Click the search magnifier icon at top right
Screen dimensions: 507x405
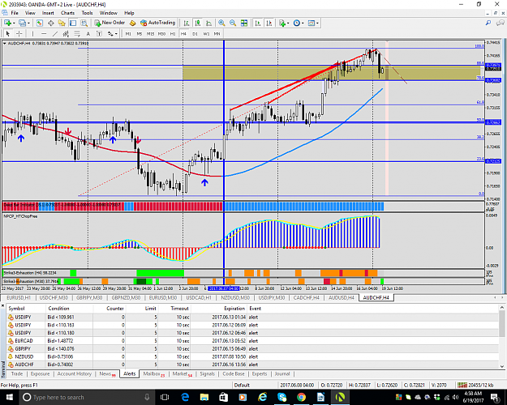click(x=488, y=23)
